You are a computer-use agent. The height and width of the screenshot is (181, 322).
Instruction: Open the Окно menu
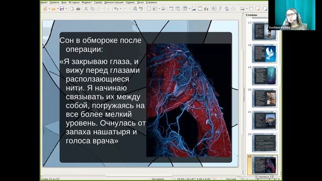140,3
